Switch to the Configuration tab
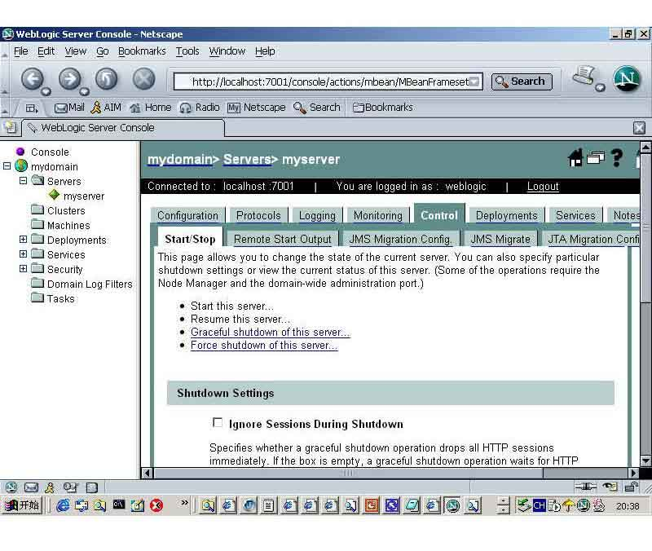 pyautogui.click(x=187, y=215)
